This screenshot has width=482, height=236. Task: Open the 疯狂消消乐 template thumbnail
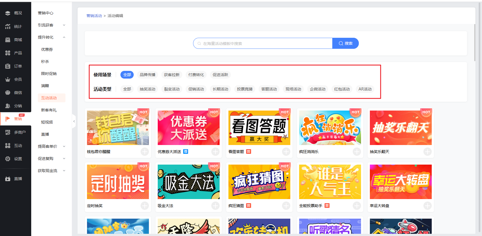(330, 128)
